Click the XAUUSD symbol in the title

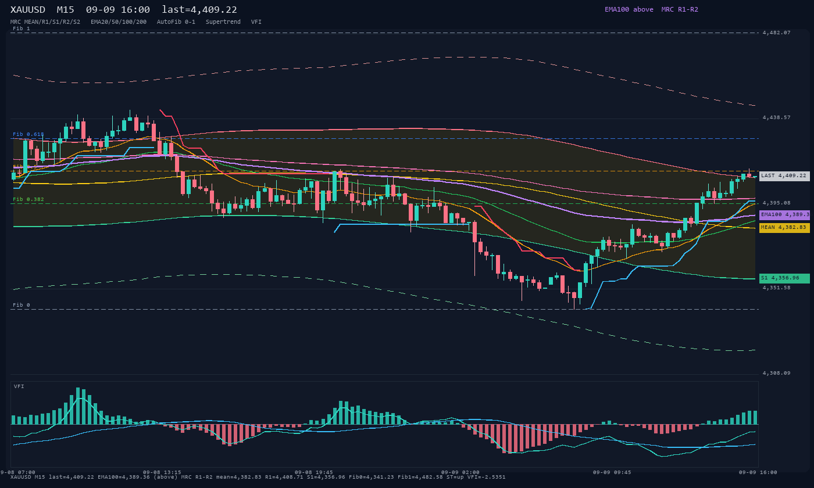tap(28, 10)
